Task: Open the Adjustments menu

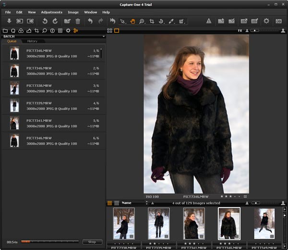Action: [51, 12]
